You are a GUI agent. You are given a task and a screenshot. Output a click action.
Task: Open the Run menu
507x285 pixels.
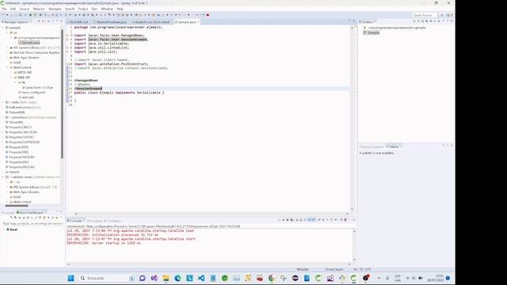(x=94, y=9)
